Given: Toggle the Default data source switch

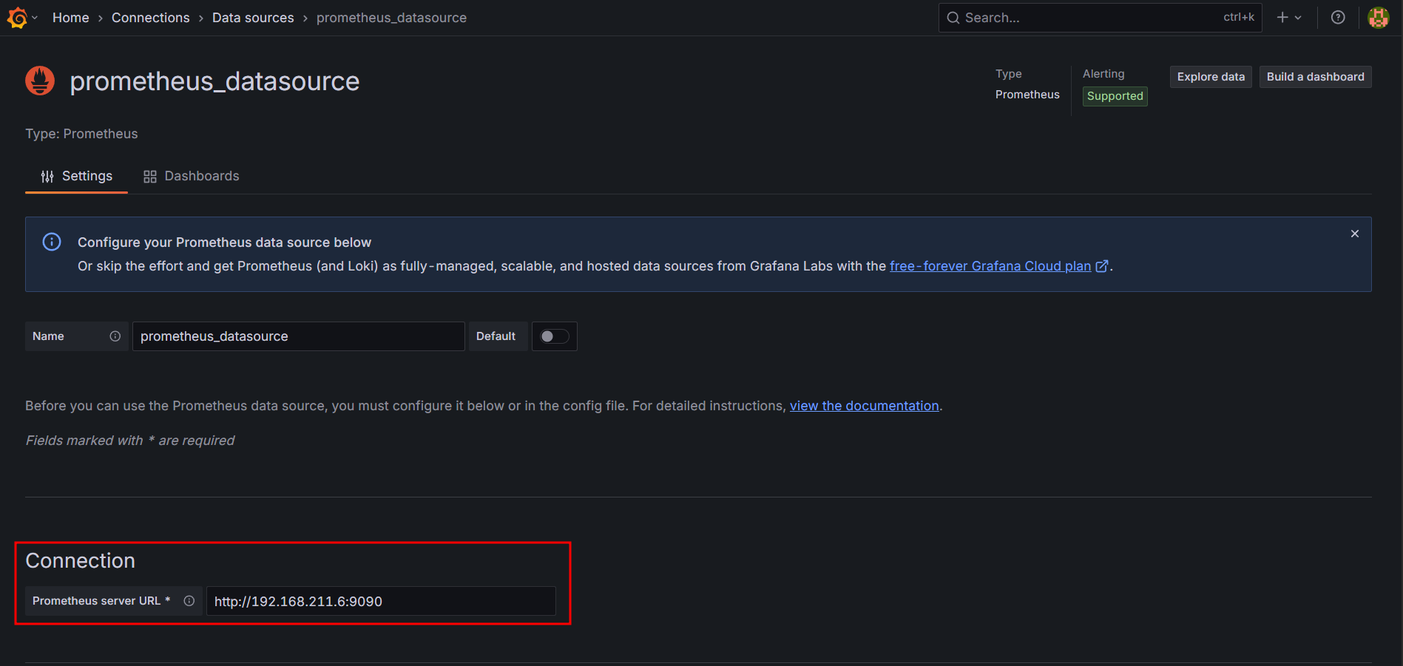Looking at the screenshot, I should click(x=554, y=336).
